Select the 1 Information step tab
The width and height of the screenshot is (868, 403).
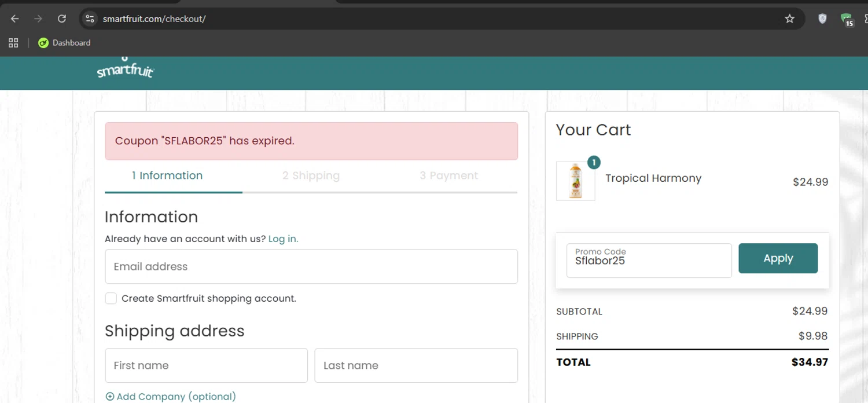tap(167, 175)
